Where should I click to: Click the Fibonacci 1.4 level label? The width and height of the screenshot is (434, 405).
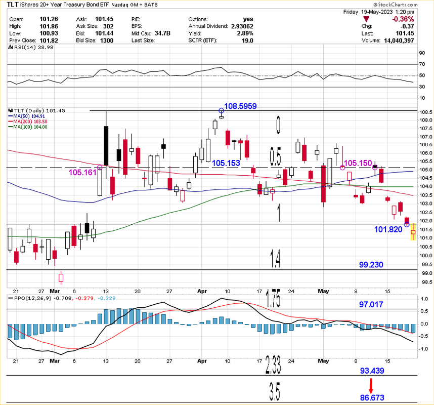click(x=275, y=259)
